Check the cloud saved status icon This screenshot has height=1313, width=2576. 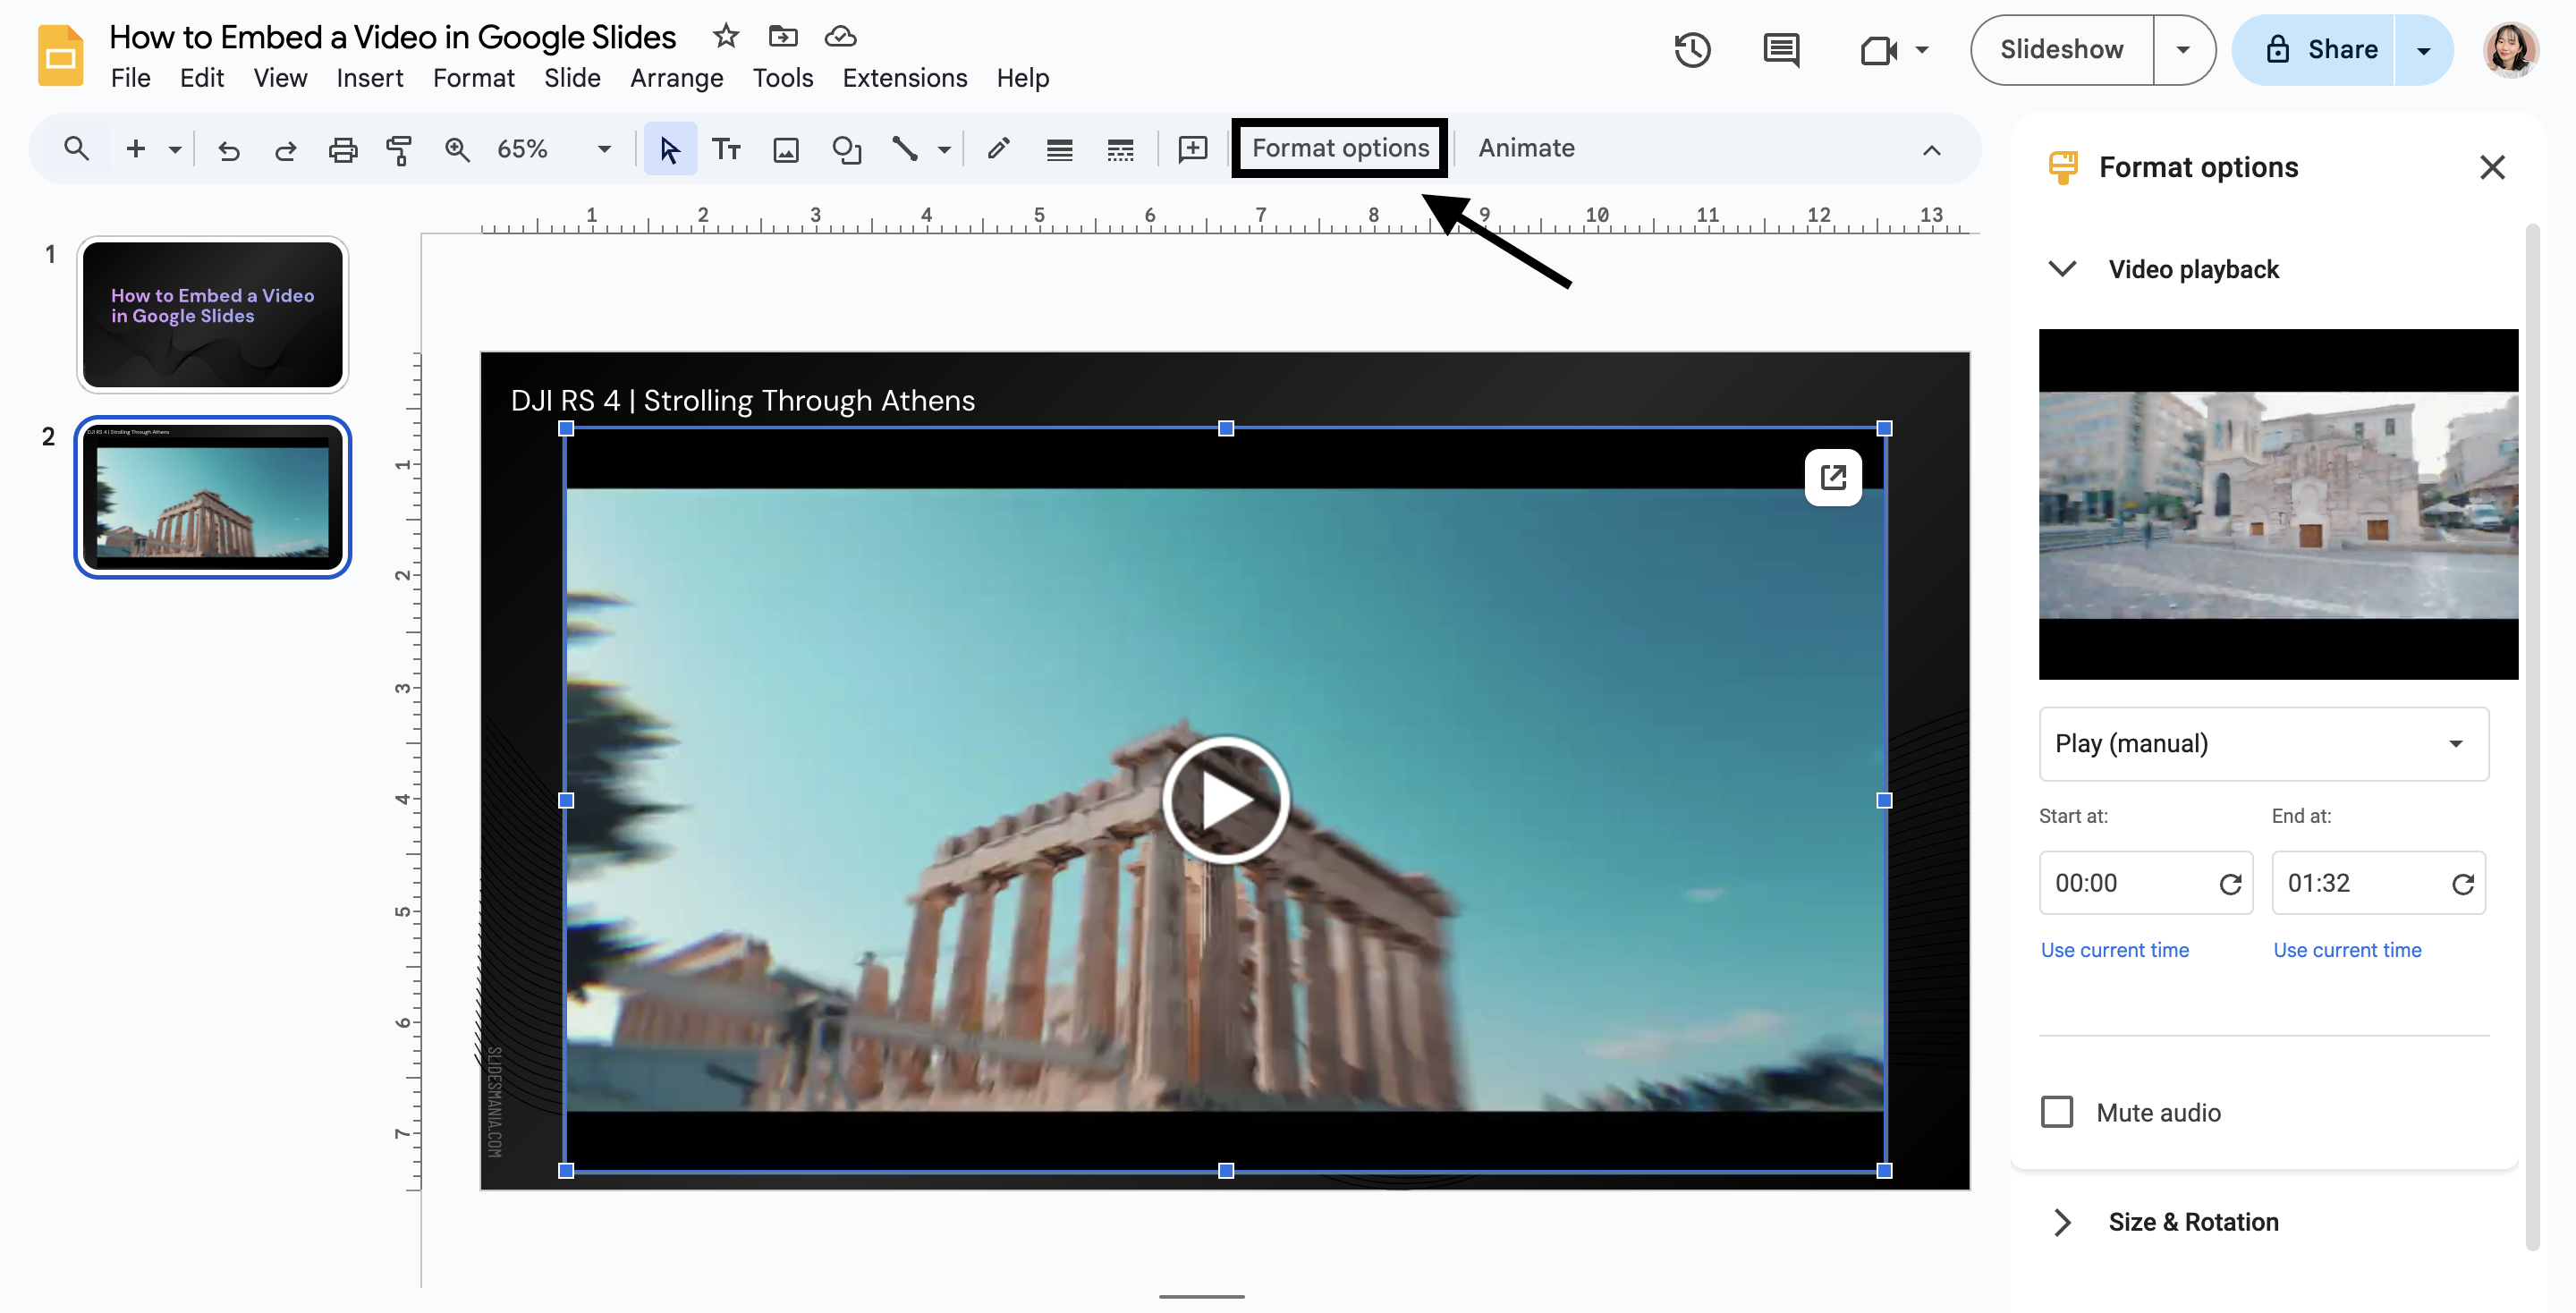pos(840,37)
